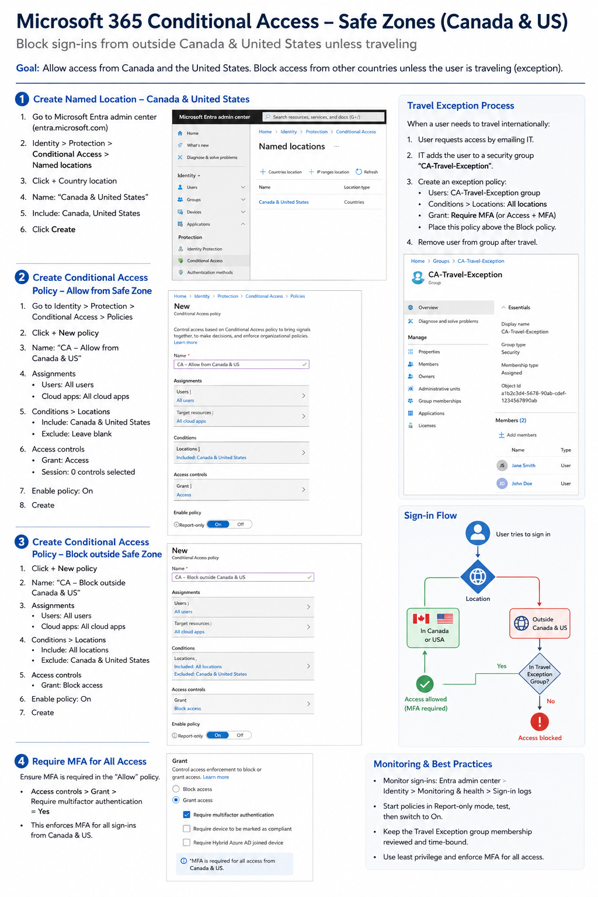The image size is (598, 897).
Task: Click the plus icon for Countries location
Action: (x=263, y=172)
